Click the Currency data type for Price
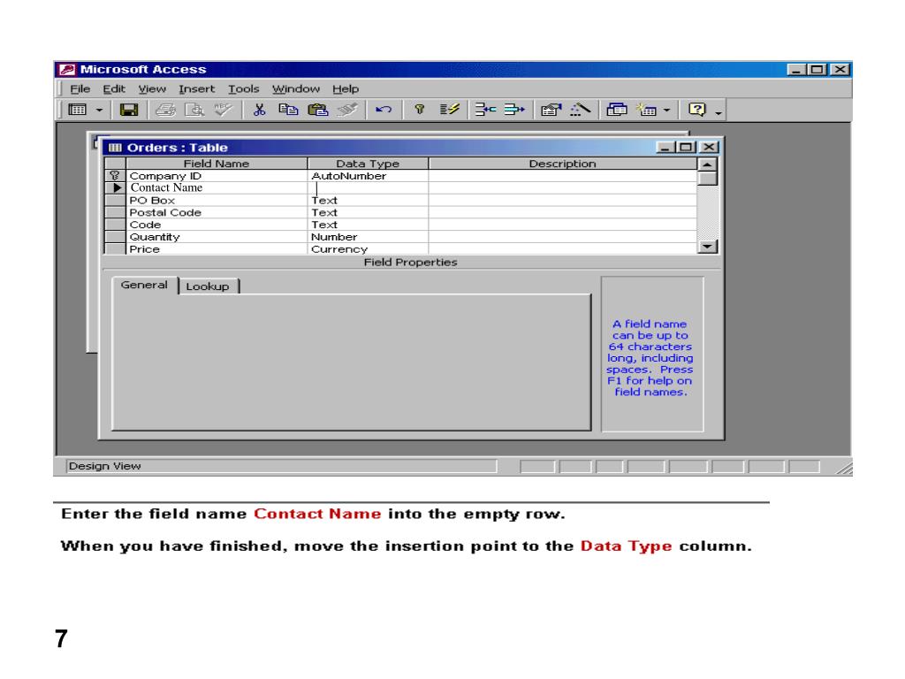Viewport: 905px width, 679px height. pyautogui.click(x=338, y=248)
